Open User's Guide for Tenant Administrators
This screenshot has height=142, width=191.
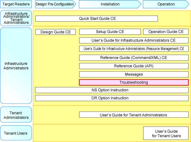134,115
